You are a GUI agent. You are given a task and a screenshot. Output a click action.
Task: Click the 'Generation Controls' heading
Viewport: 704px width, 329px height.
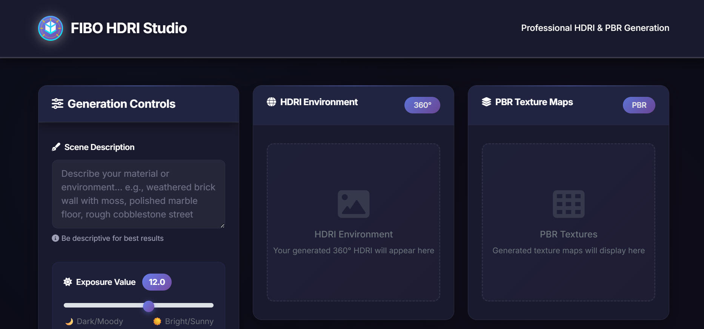(x=121, y=104)
